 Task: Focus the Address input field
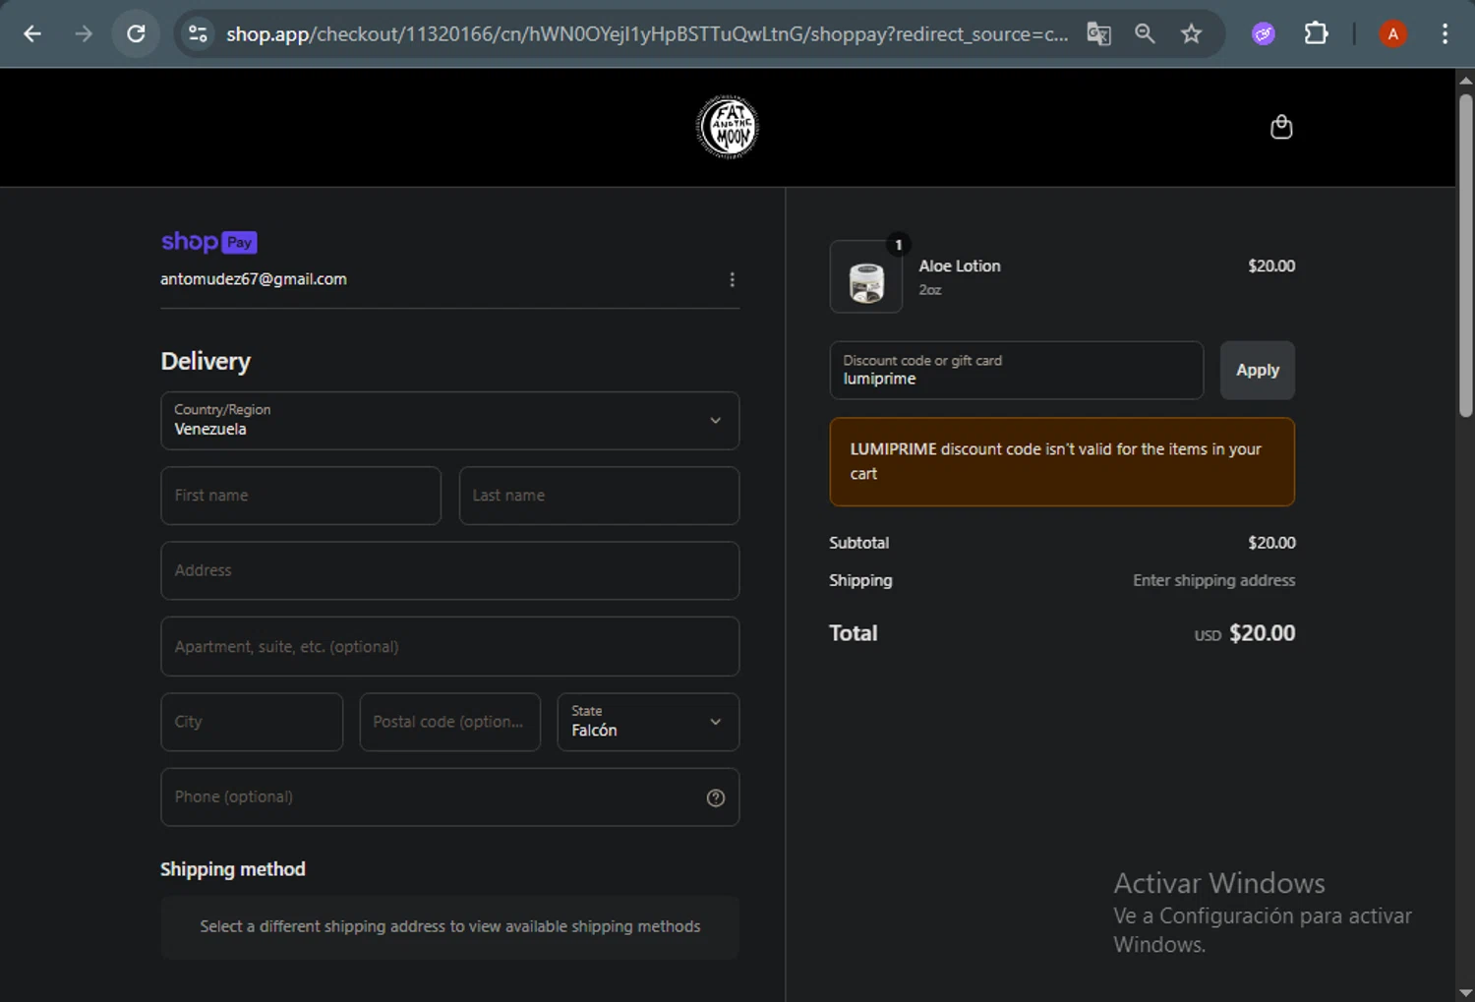(450, 570)
